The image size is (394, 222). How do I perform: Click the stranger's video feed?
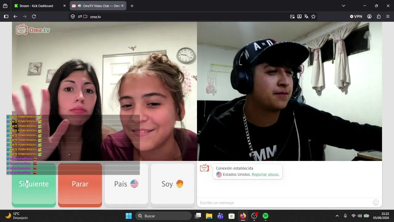(x=104, y=91)
